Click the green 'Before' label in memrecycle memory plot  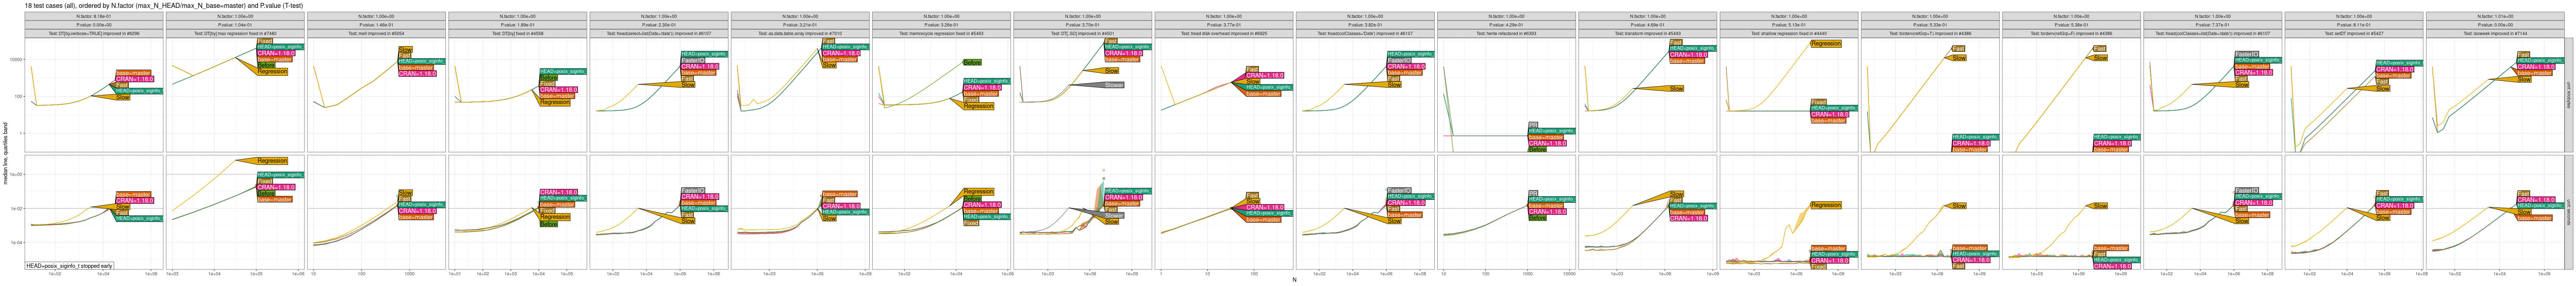point(971,62)
